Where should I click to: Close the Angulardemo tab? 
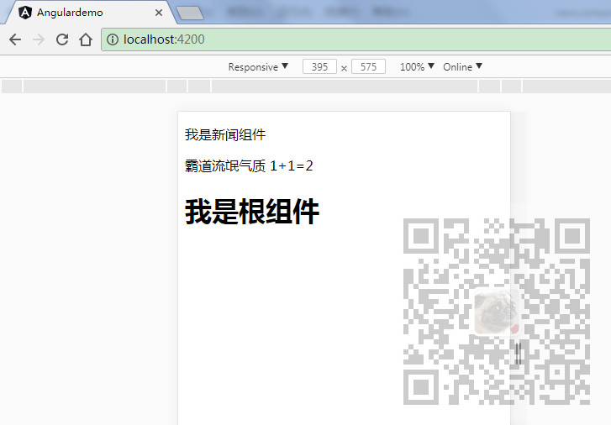[159, 13]
